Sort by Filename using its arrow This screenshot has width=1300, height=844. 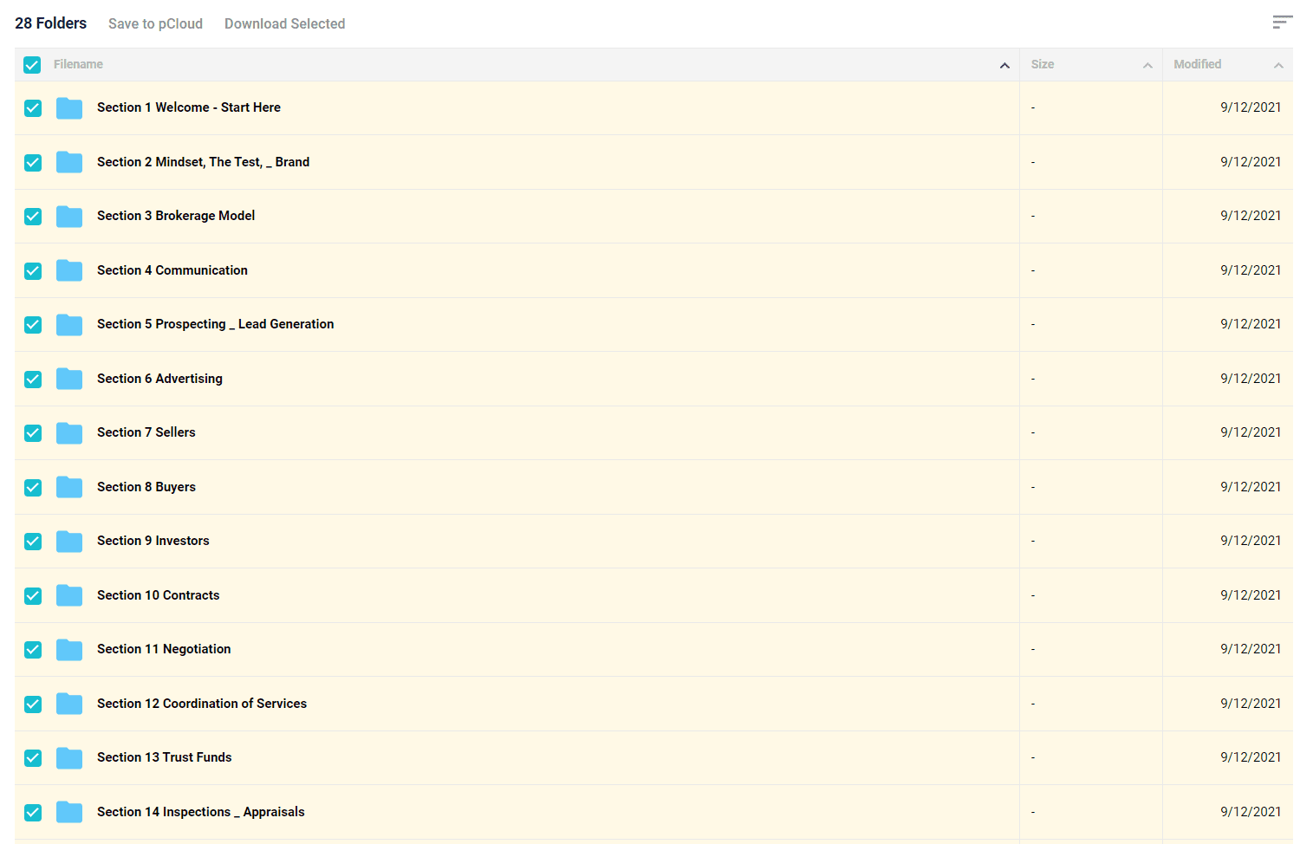(x=1004, y=65)
